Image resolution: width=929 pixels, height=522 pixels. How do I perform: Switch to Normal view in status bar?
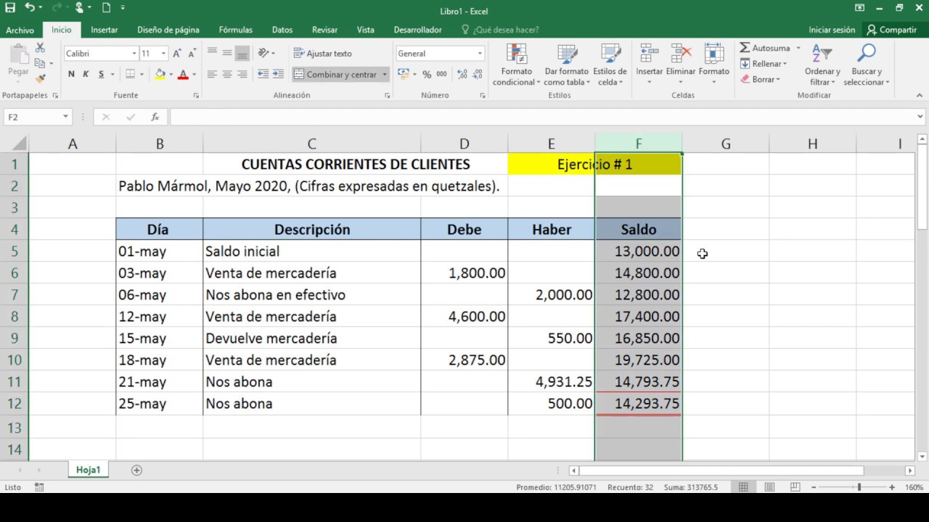tap(743, 487)
